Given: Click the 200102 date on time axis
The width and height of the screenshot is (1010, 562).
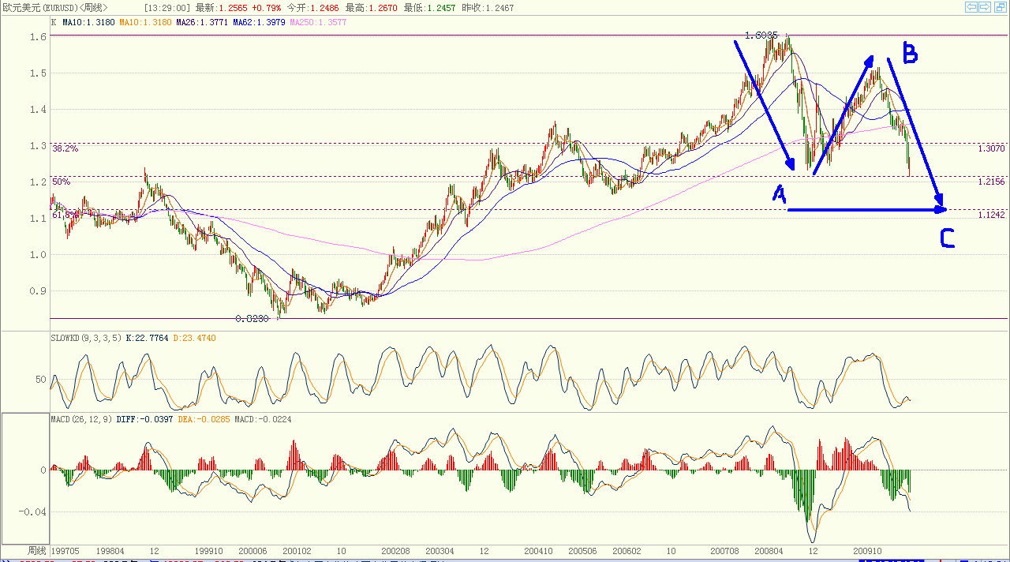Looking at the screenshot, I should [296, 551].
